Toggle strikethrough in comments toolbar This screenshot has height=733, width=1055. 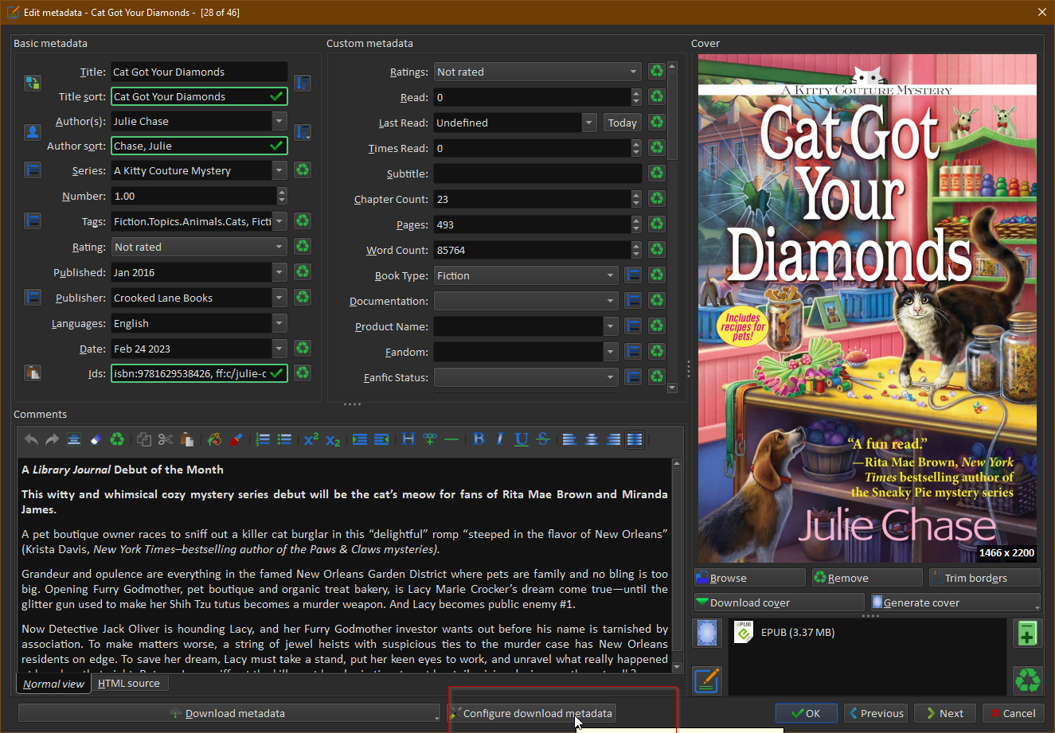pyautogui.click(x=543, y=439)
